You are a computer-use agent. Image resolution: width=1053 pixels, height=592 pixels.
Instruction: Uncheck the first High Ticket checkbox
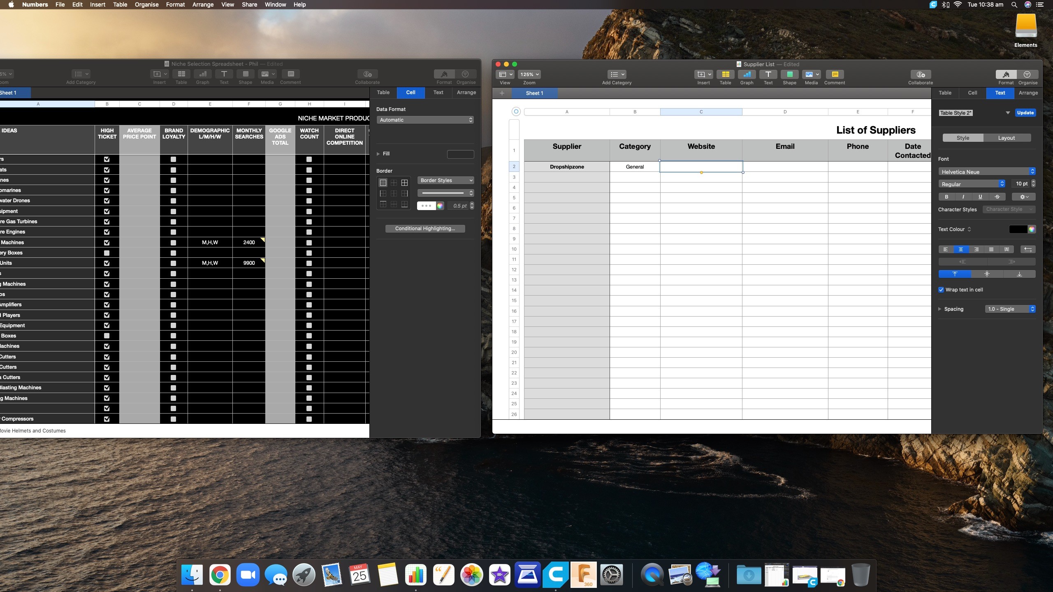(x=107, y=160)
